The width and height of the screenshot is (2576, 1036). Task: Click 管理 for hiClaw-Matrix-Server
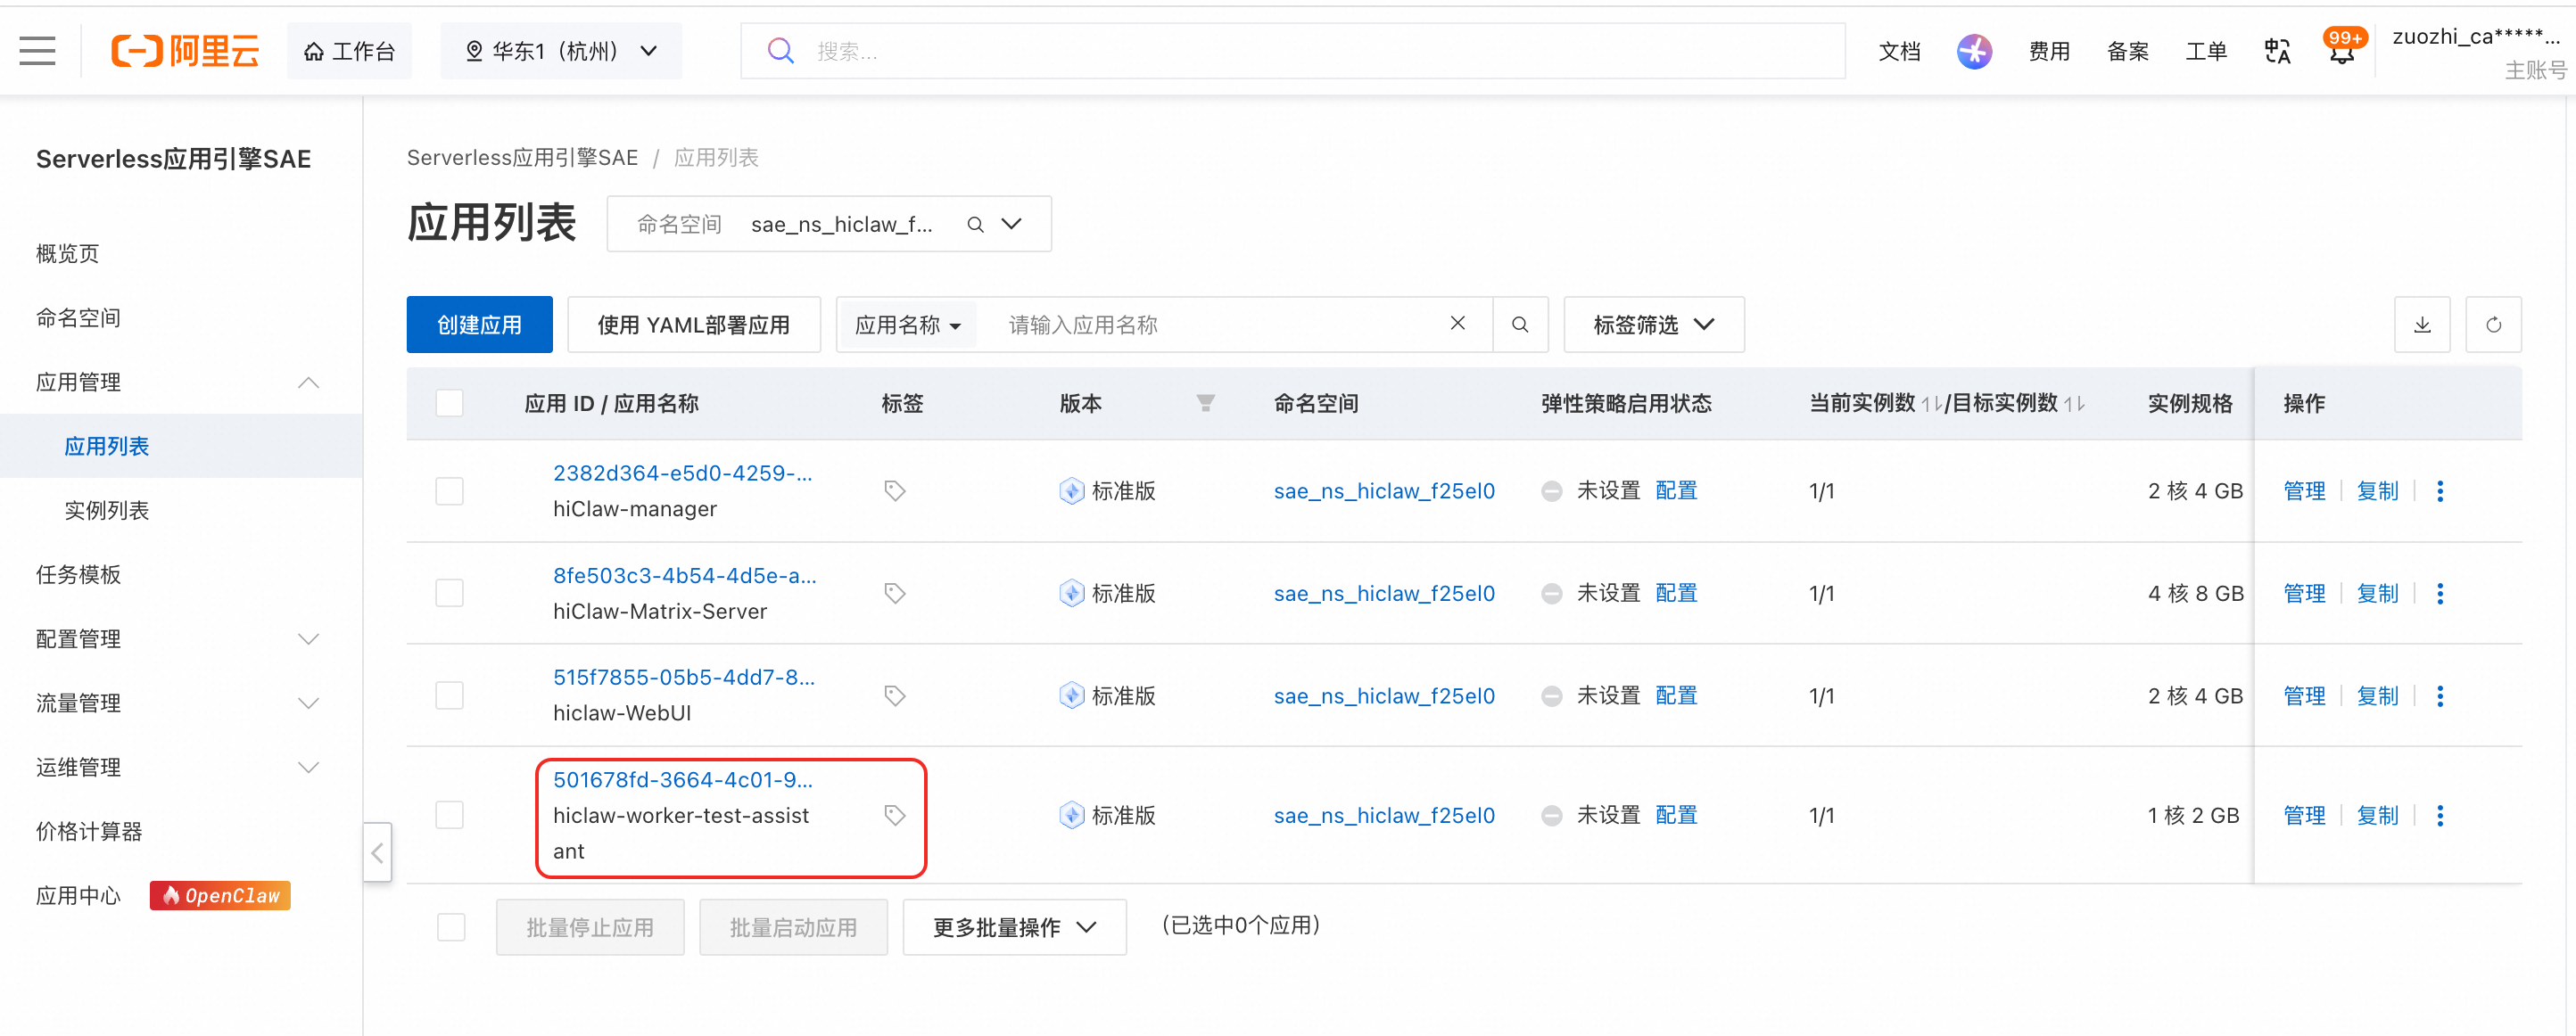coord(2304,593)
